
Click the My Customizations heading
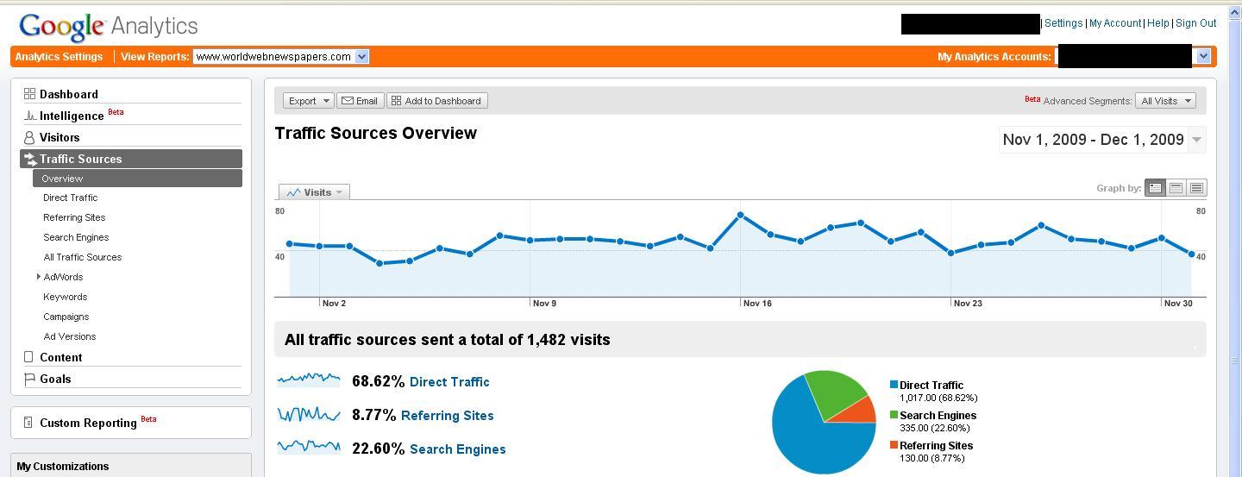63,466
